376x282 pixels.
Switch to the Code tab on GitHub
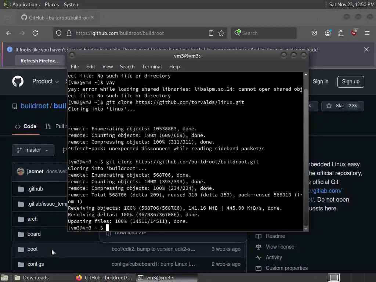point(26,126)
